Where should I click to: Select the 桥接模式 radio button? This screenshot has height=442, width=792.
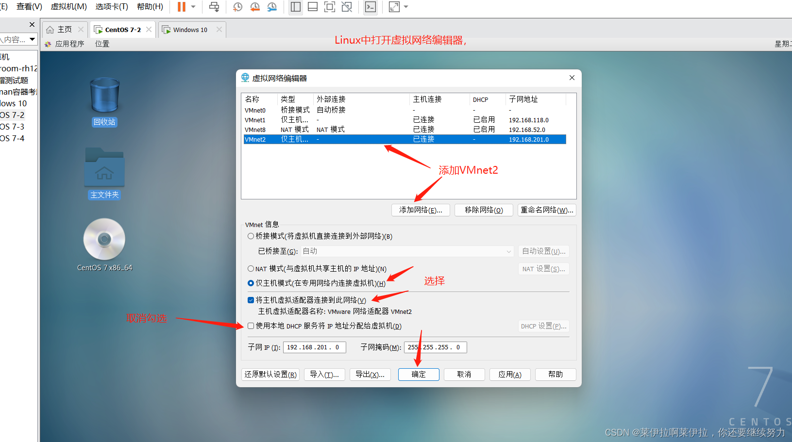251,236
